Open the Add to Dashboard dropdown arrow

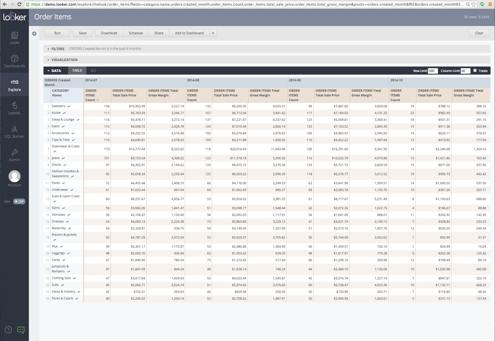coord(213,33)
